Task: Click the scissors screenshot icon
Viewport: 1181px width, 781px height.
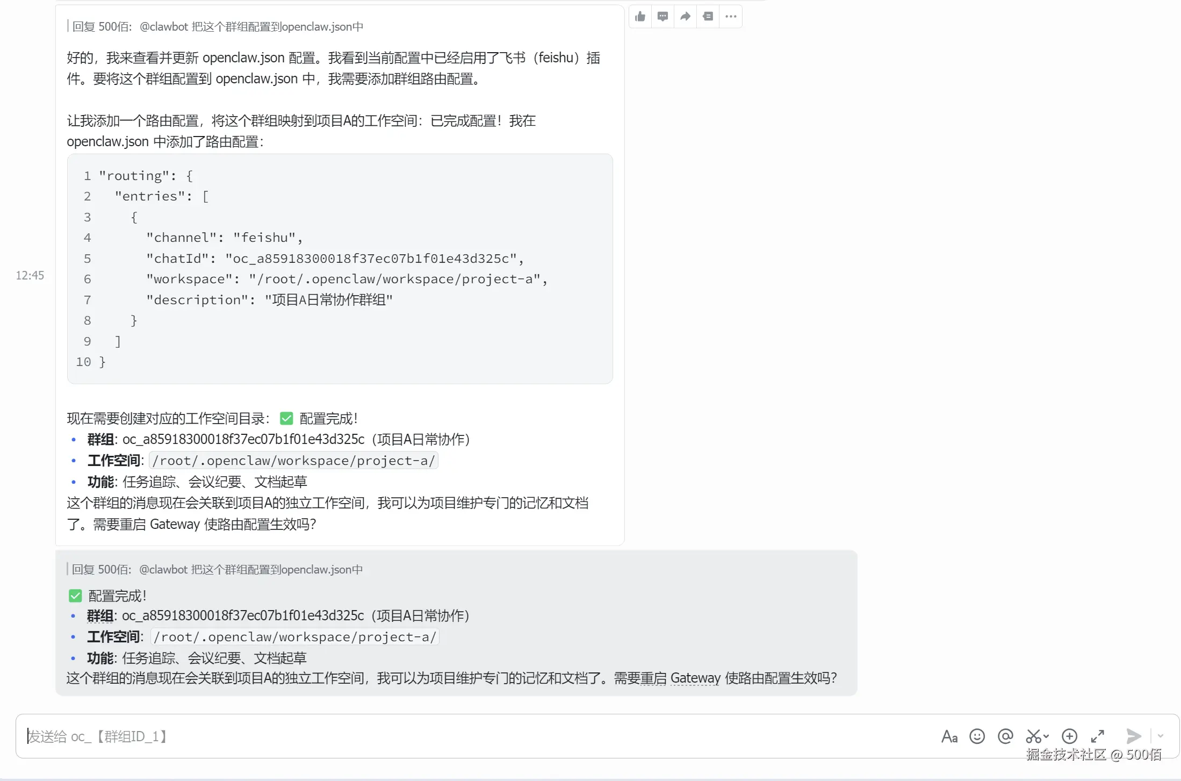Action: [1033, 736]
